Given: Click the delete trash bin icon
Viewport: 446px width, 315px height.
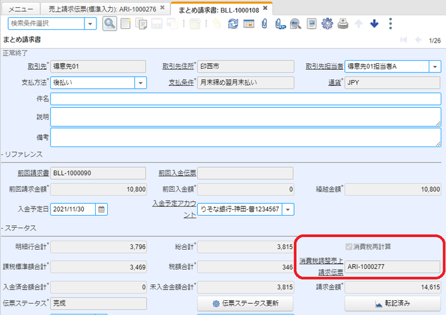Looking at the screenshot, I should [195, 23].
